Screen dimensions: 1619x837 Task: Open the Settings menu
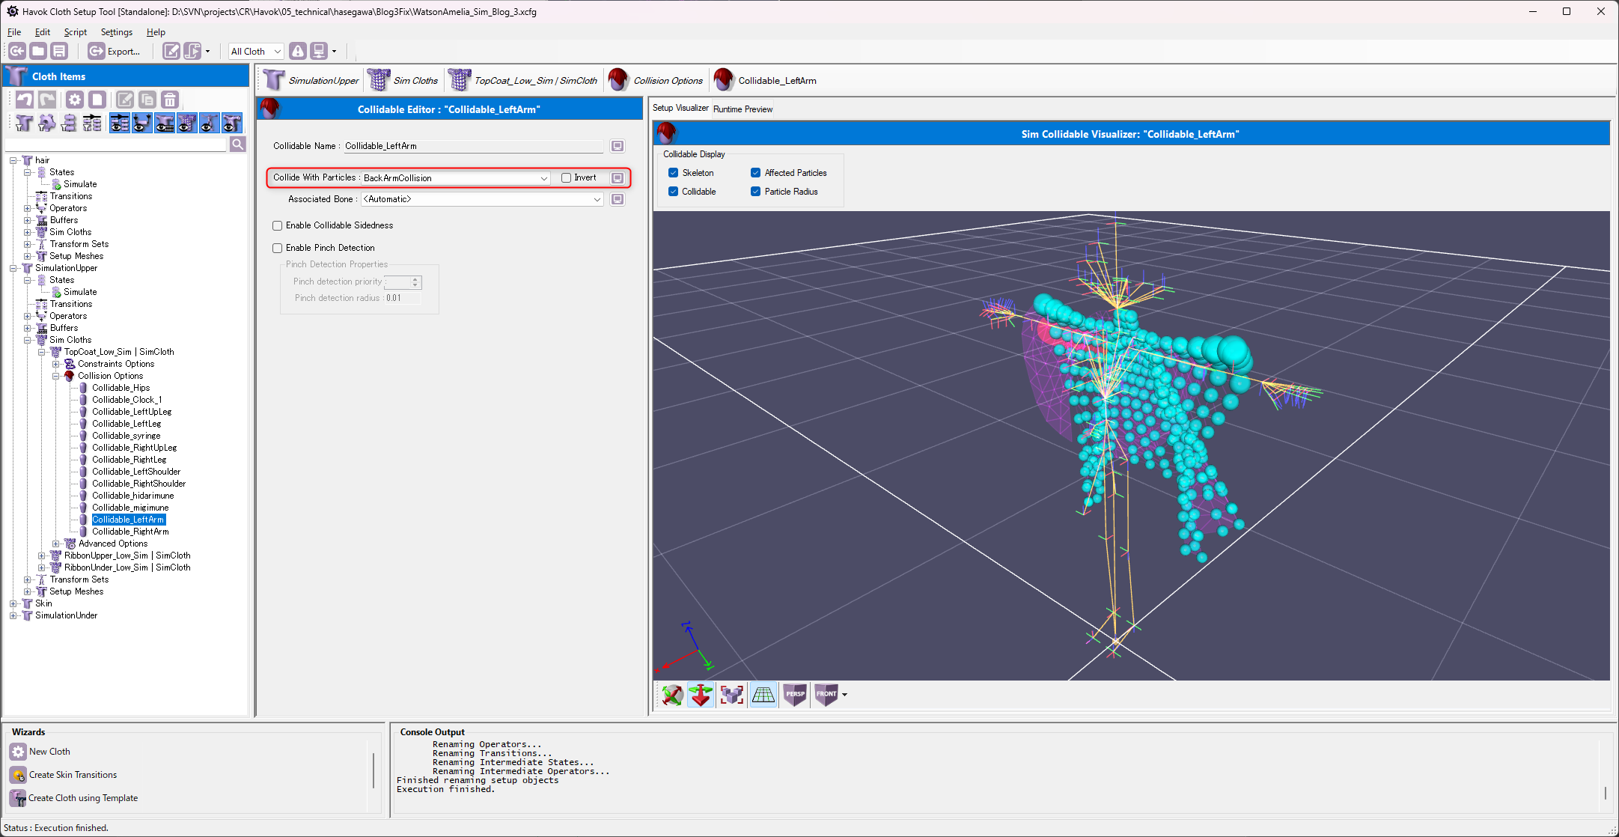(x=117, y=32)
